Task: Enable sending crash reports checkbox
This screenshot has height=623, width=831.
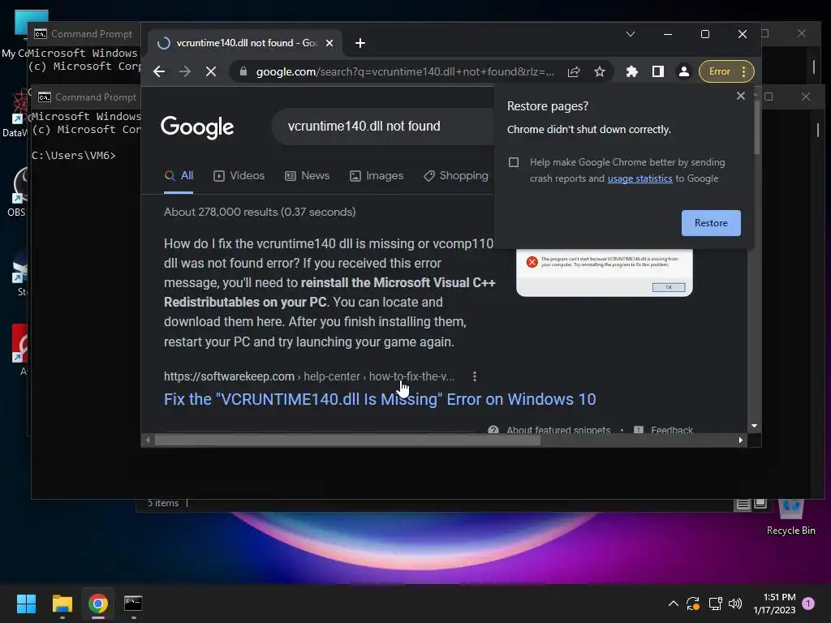Action: (x=514, y=162)
